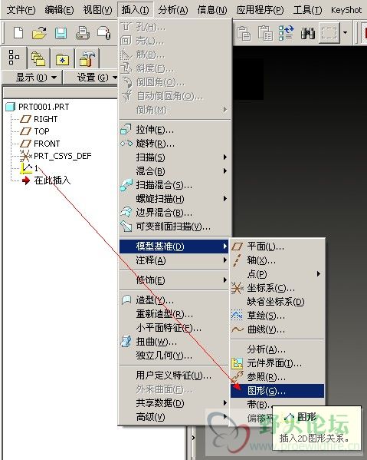Open the binoculars search tool

click(x=307, y=33)
